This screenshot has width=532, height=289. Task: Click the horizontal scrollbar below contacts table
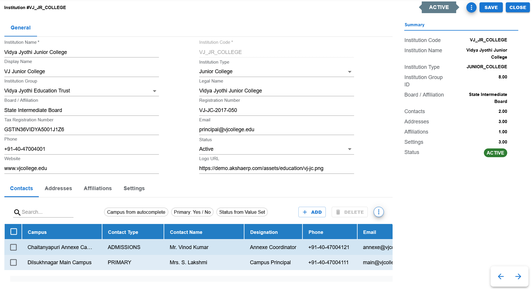click(201, 279)
